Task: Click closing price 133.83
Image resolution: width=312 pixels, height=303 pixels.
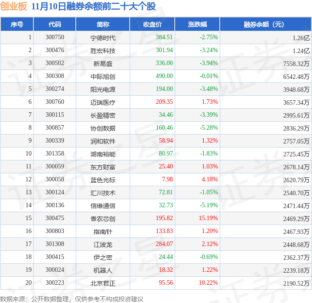Action: [x=164, y=231]
